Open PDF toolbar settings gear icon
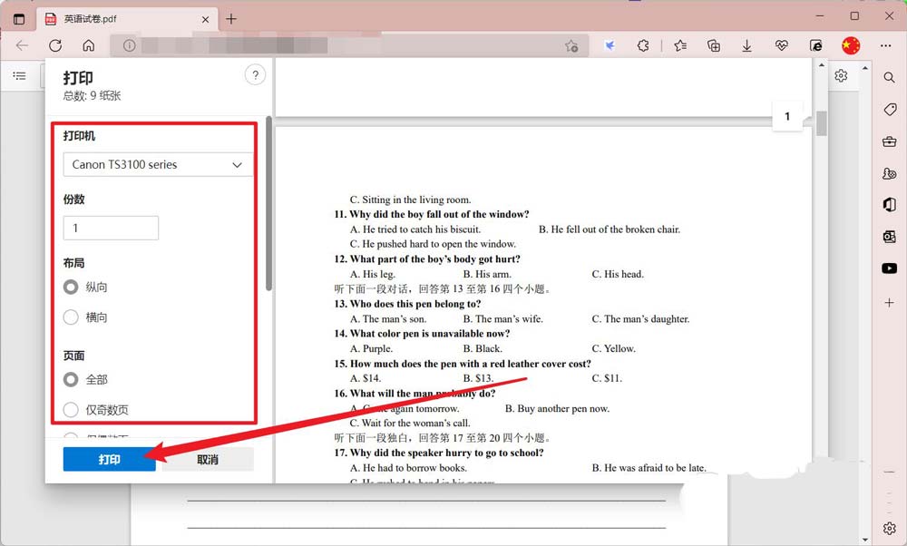Viewport: 907px width, 546px height. (x=841, y=76)
